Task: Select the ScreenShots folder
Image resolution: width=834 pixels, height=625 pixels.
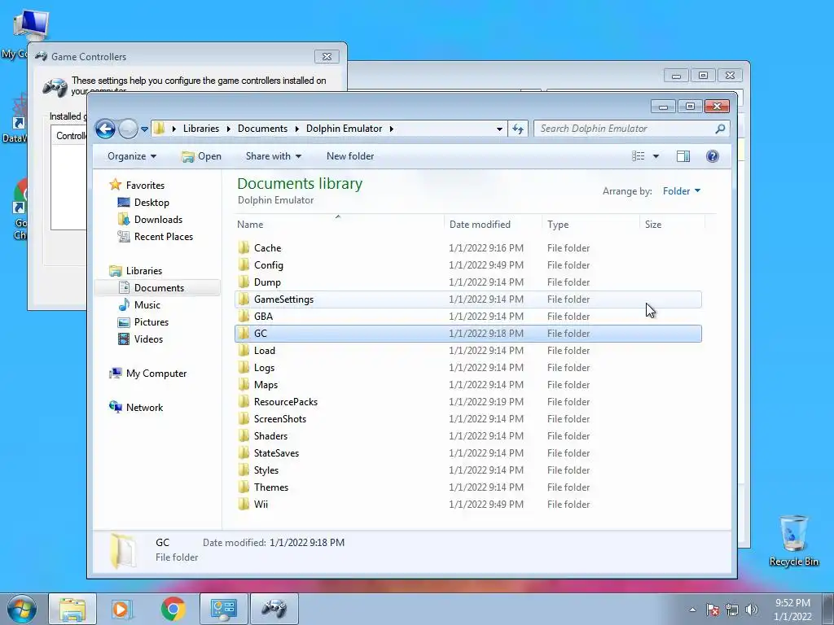Action: (x=468, y=419)
